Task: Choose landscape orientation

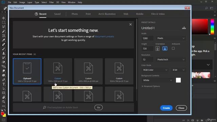Action: coord(165,48)
